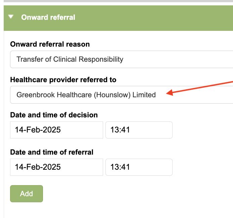The height and width of the screenshot is (218, 233).
Task: Click the 'Add' text on the button
Action: click(27, 194)
